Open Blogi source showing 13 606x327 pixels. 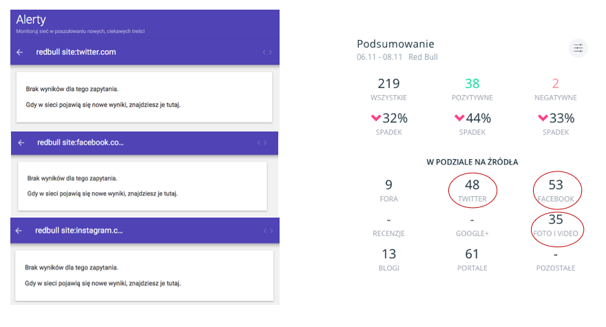click(388, 255)
